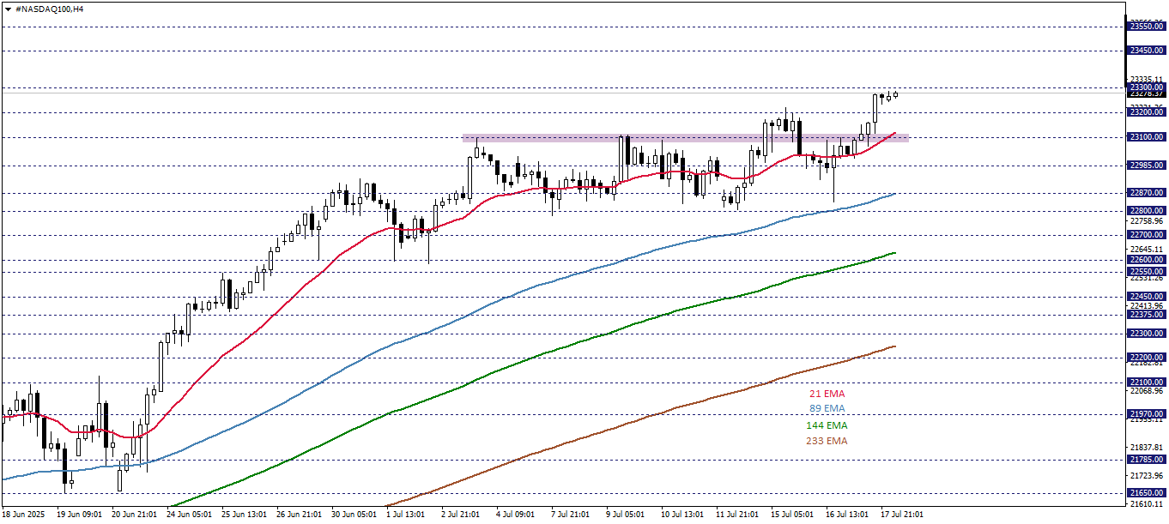
Task: Click the 1 Jul 13:01 time label
Action: [406, 515]
